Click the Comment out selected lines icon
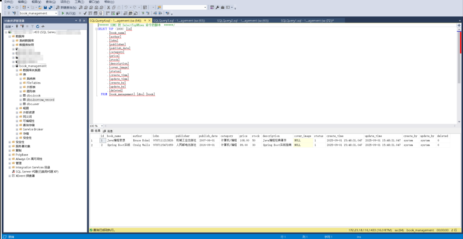463x239 pixels. coord(142,13)
